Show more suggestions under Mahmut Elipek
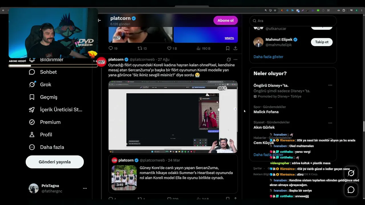 point(268,57)
